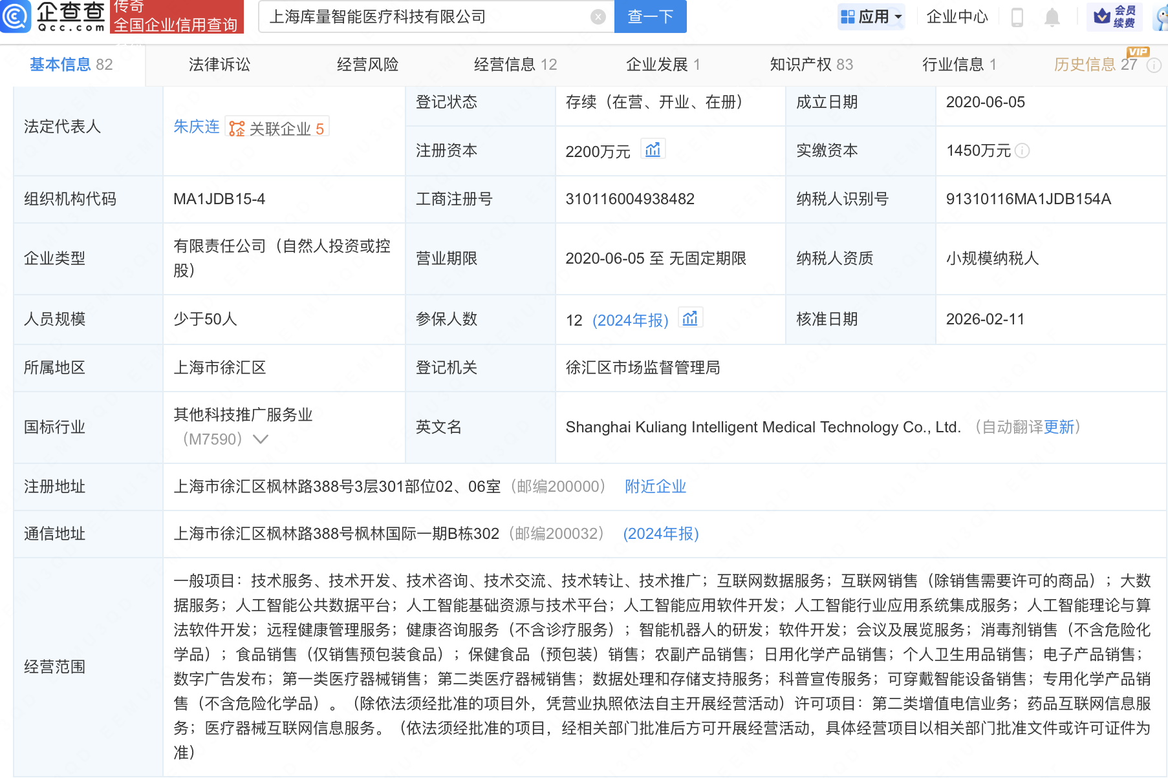Image resolution: width=1168 pixels, height=778 pixels.
Task: Open the 应用 dropdown menu
Action: click(871, 17)
